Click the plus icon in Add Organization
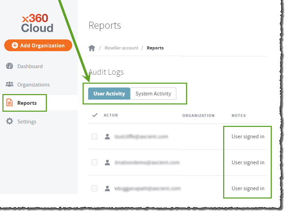The height and width of the screenshot is (212, 286). [x=15, y=45]
